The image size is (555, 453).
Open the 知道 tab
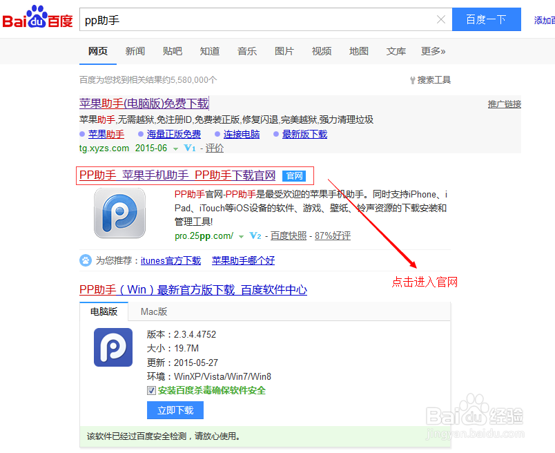(210, 51)
